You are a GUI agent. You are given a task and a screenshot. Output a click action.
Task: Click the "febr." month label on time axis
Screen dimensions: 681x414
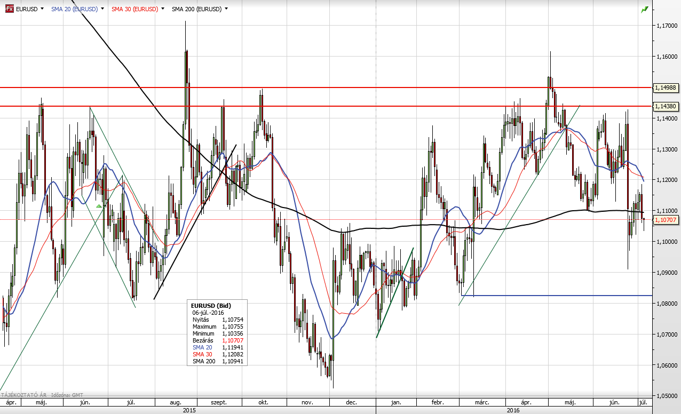pyautogui.click(x=439, y=402)
